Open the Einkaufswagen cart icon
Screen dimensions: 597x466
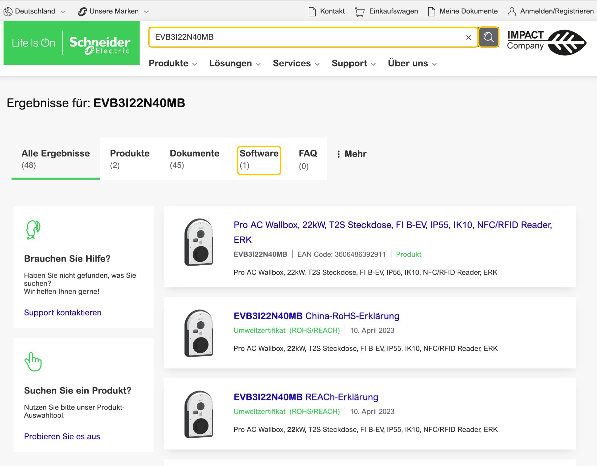(x=360, y=12)
